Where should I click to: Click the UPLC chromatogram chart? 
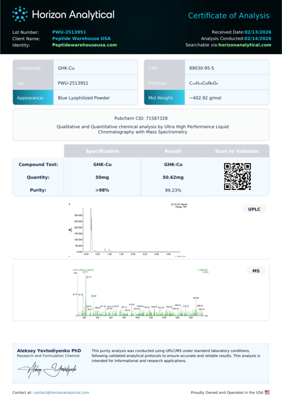pyautogui.click(x=128, y=231)
